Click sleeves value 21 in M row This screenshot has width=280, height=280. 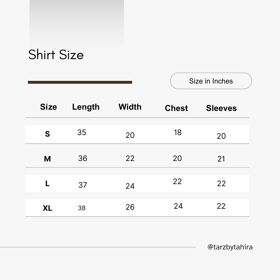click(221, 159)
